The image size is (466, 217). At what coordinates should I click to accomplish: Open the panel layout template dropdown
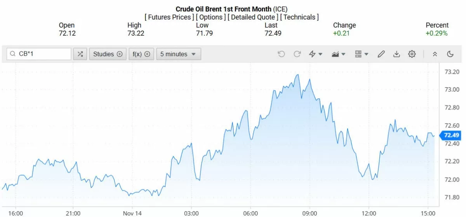click(361, 54)
